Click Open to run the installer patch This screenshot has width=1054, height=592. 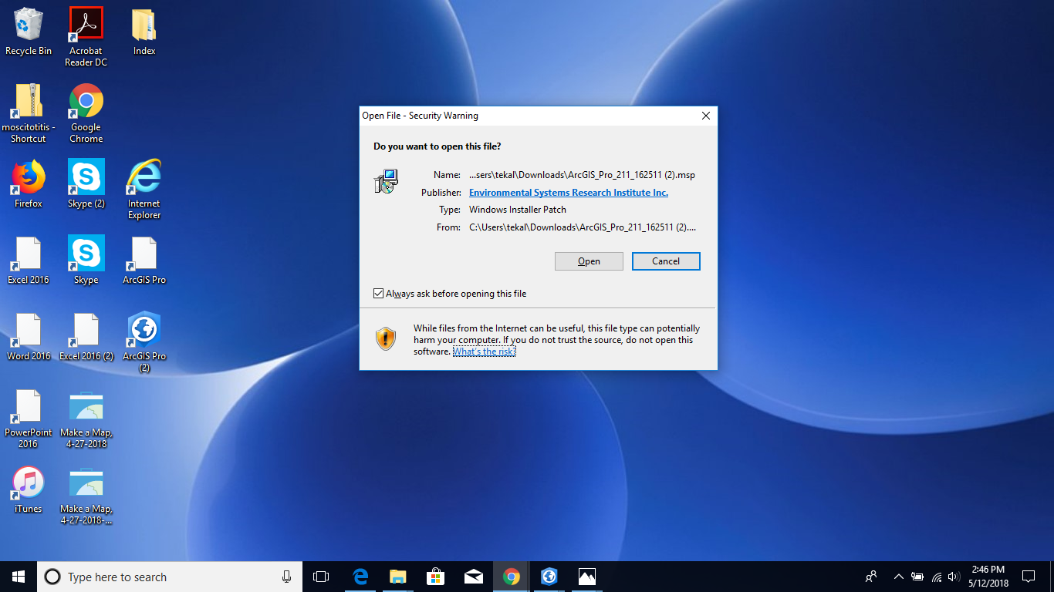coord(589,261)
